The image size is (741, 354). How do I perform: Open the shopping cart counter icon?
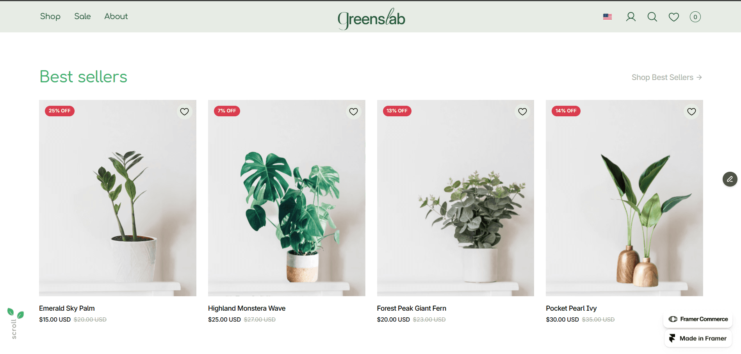coord(695,17)
